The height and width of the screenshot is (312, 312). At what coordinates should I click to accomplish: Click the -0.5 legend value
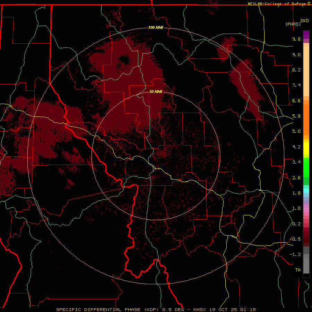(295, 239)
